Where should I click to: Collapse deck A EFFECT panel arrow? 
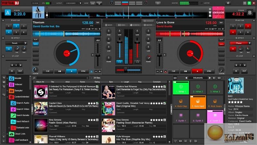(x=3, y=38)
